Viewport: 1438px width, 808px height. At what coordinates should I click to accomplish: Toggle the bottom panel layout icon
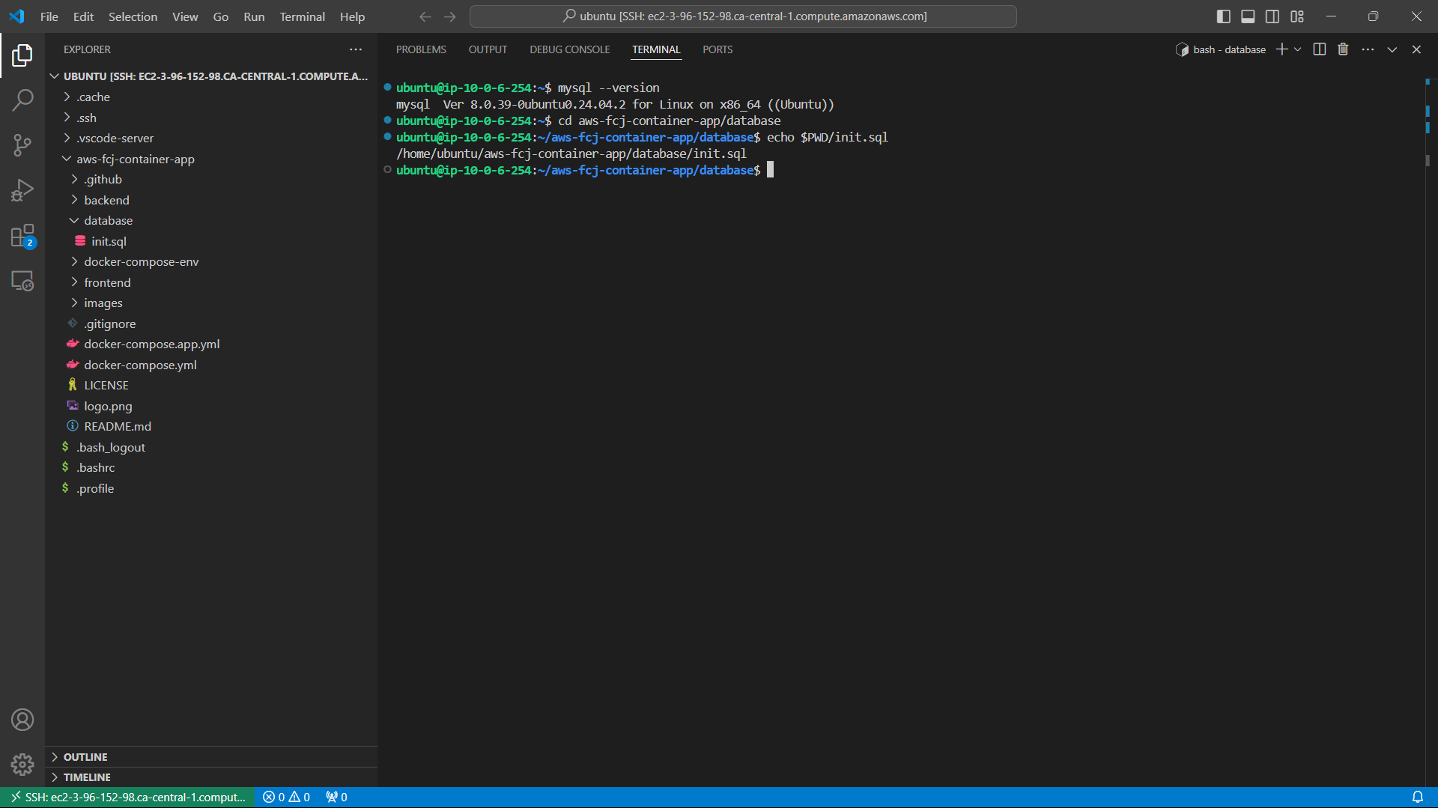(x=1248, y=16)
